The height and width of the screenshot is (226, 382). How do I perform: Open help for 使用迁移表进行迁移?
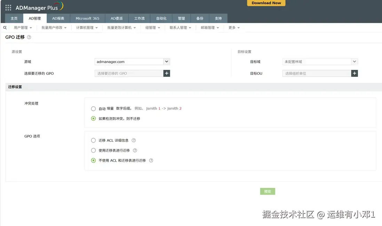(x=135, y=150)
